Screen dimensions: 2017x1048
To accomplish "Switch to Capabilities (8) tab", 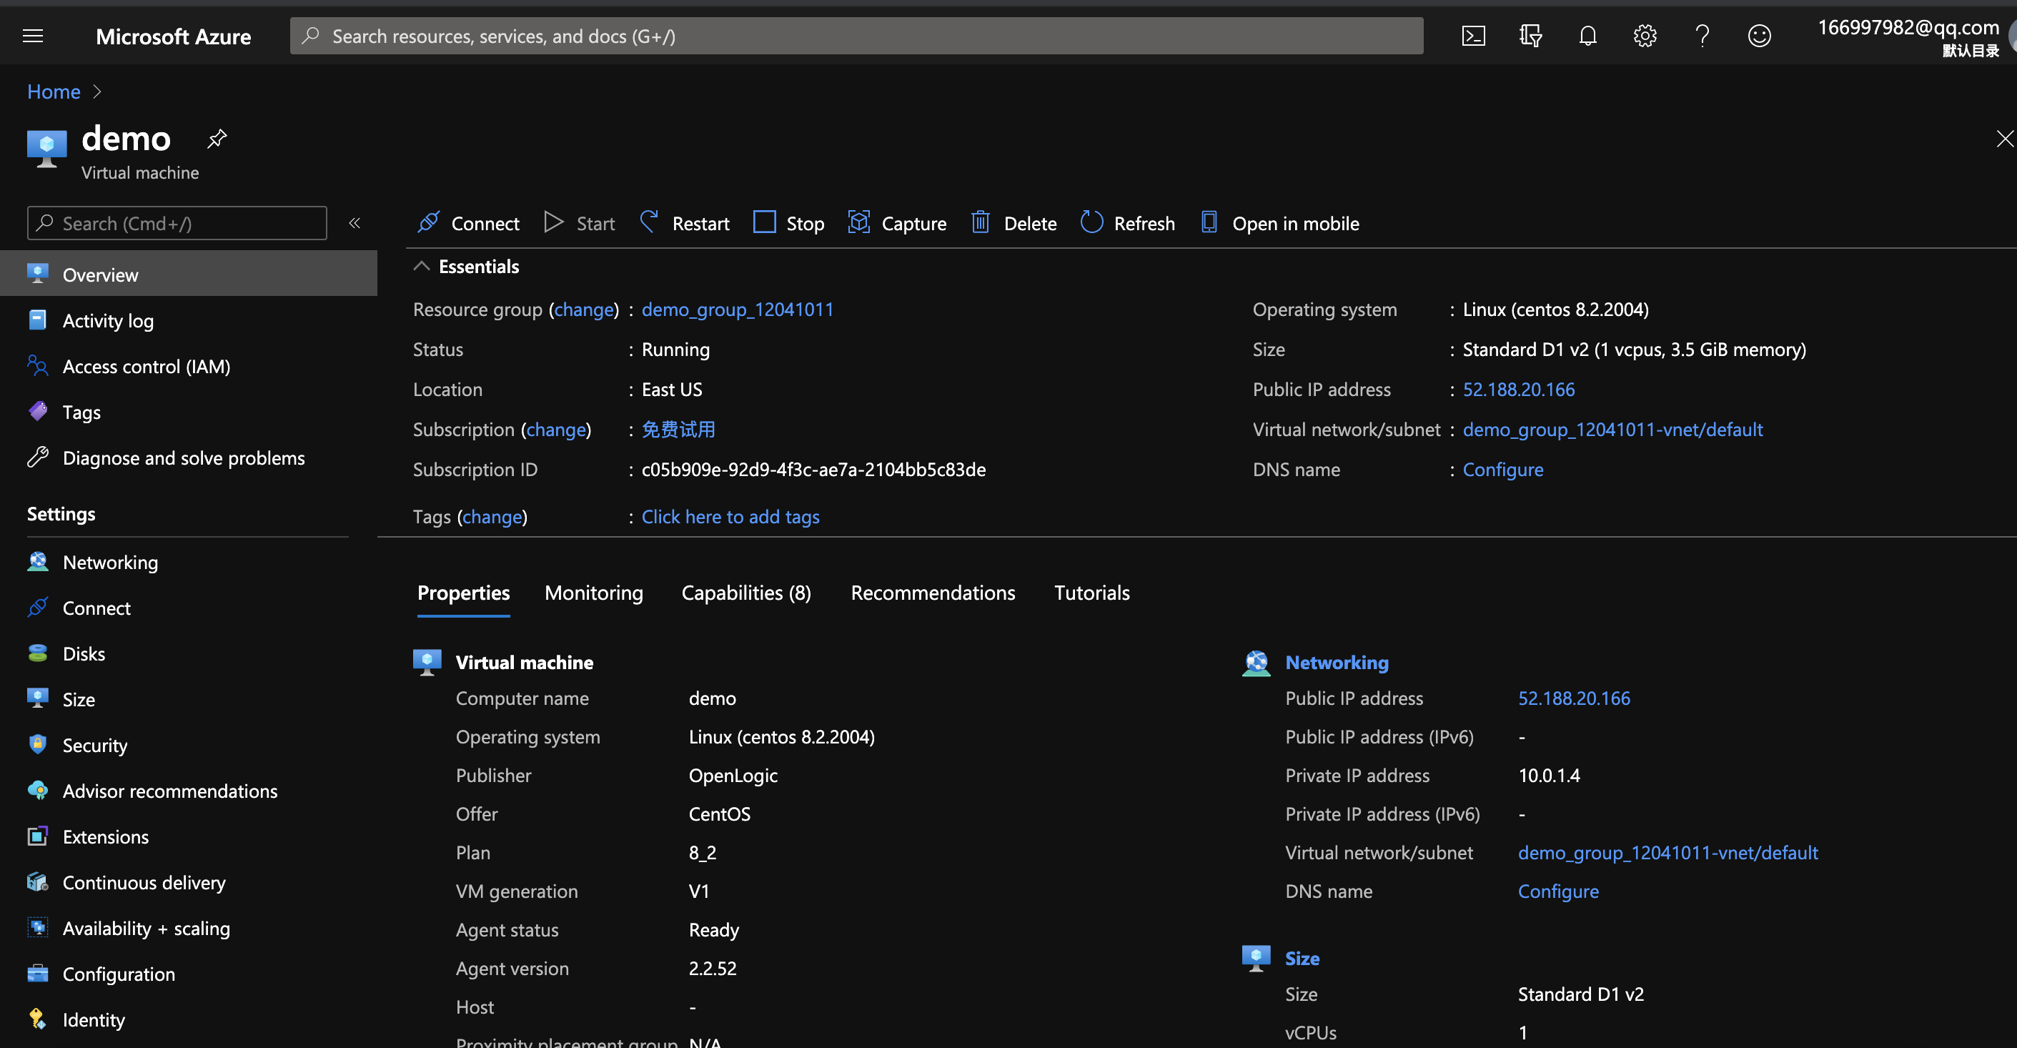I will [746, 593].
